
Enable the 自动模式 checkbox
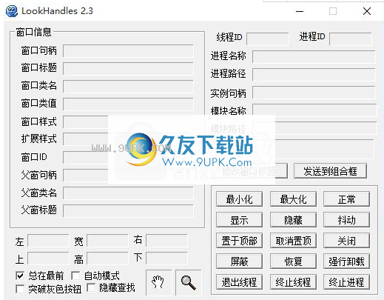(75, 276)
